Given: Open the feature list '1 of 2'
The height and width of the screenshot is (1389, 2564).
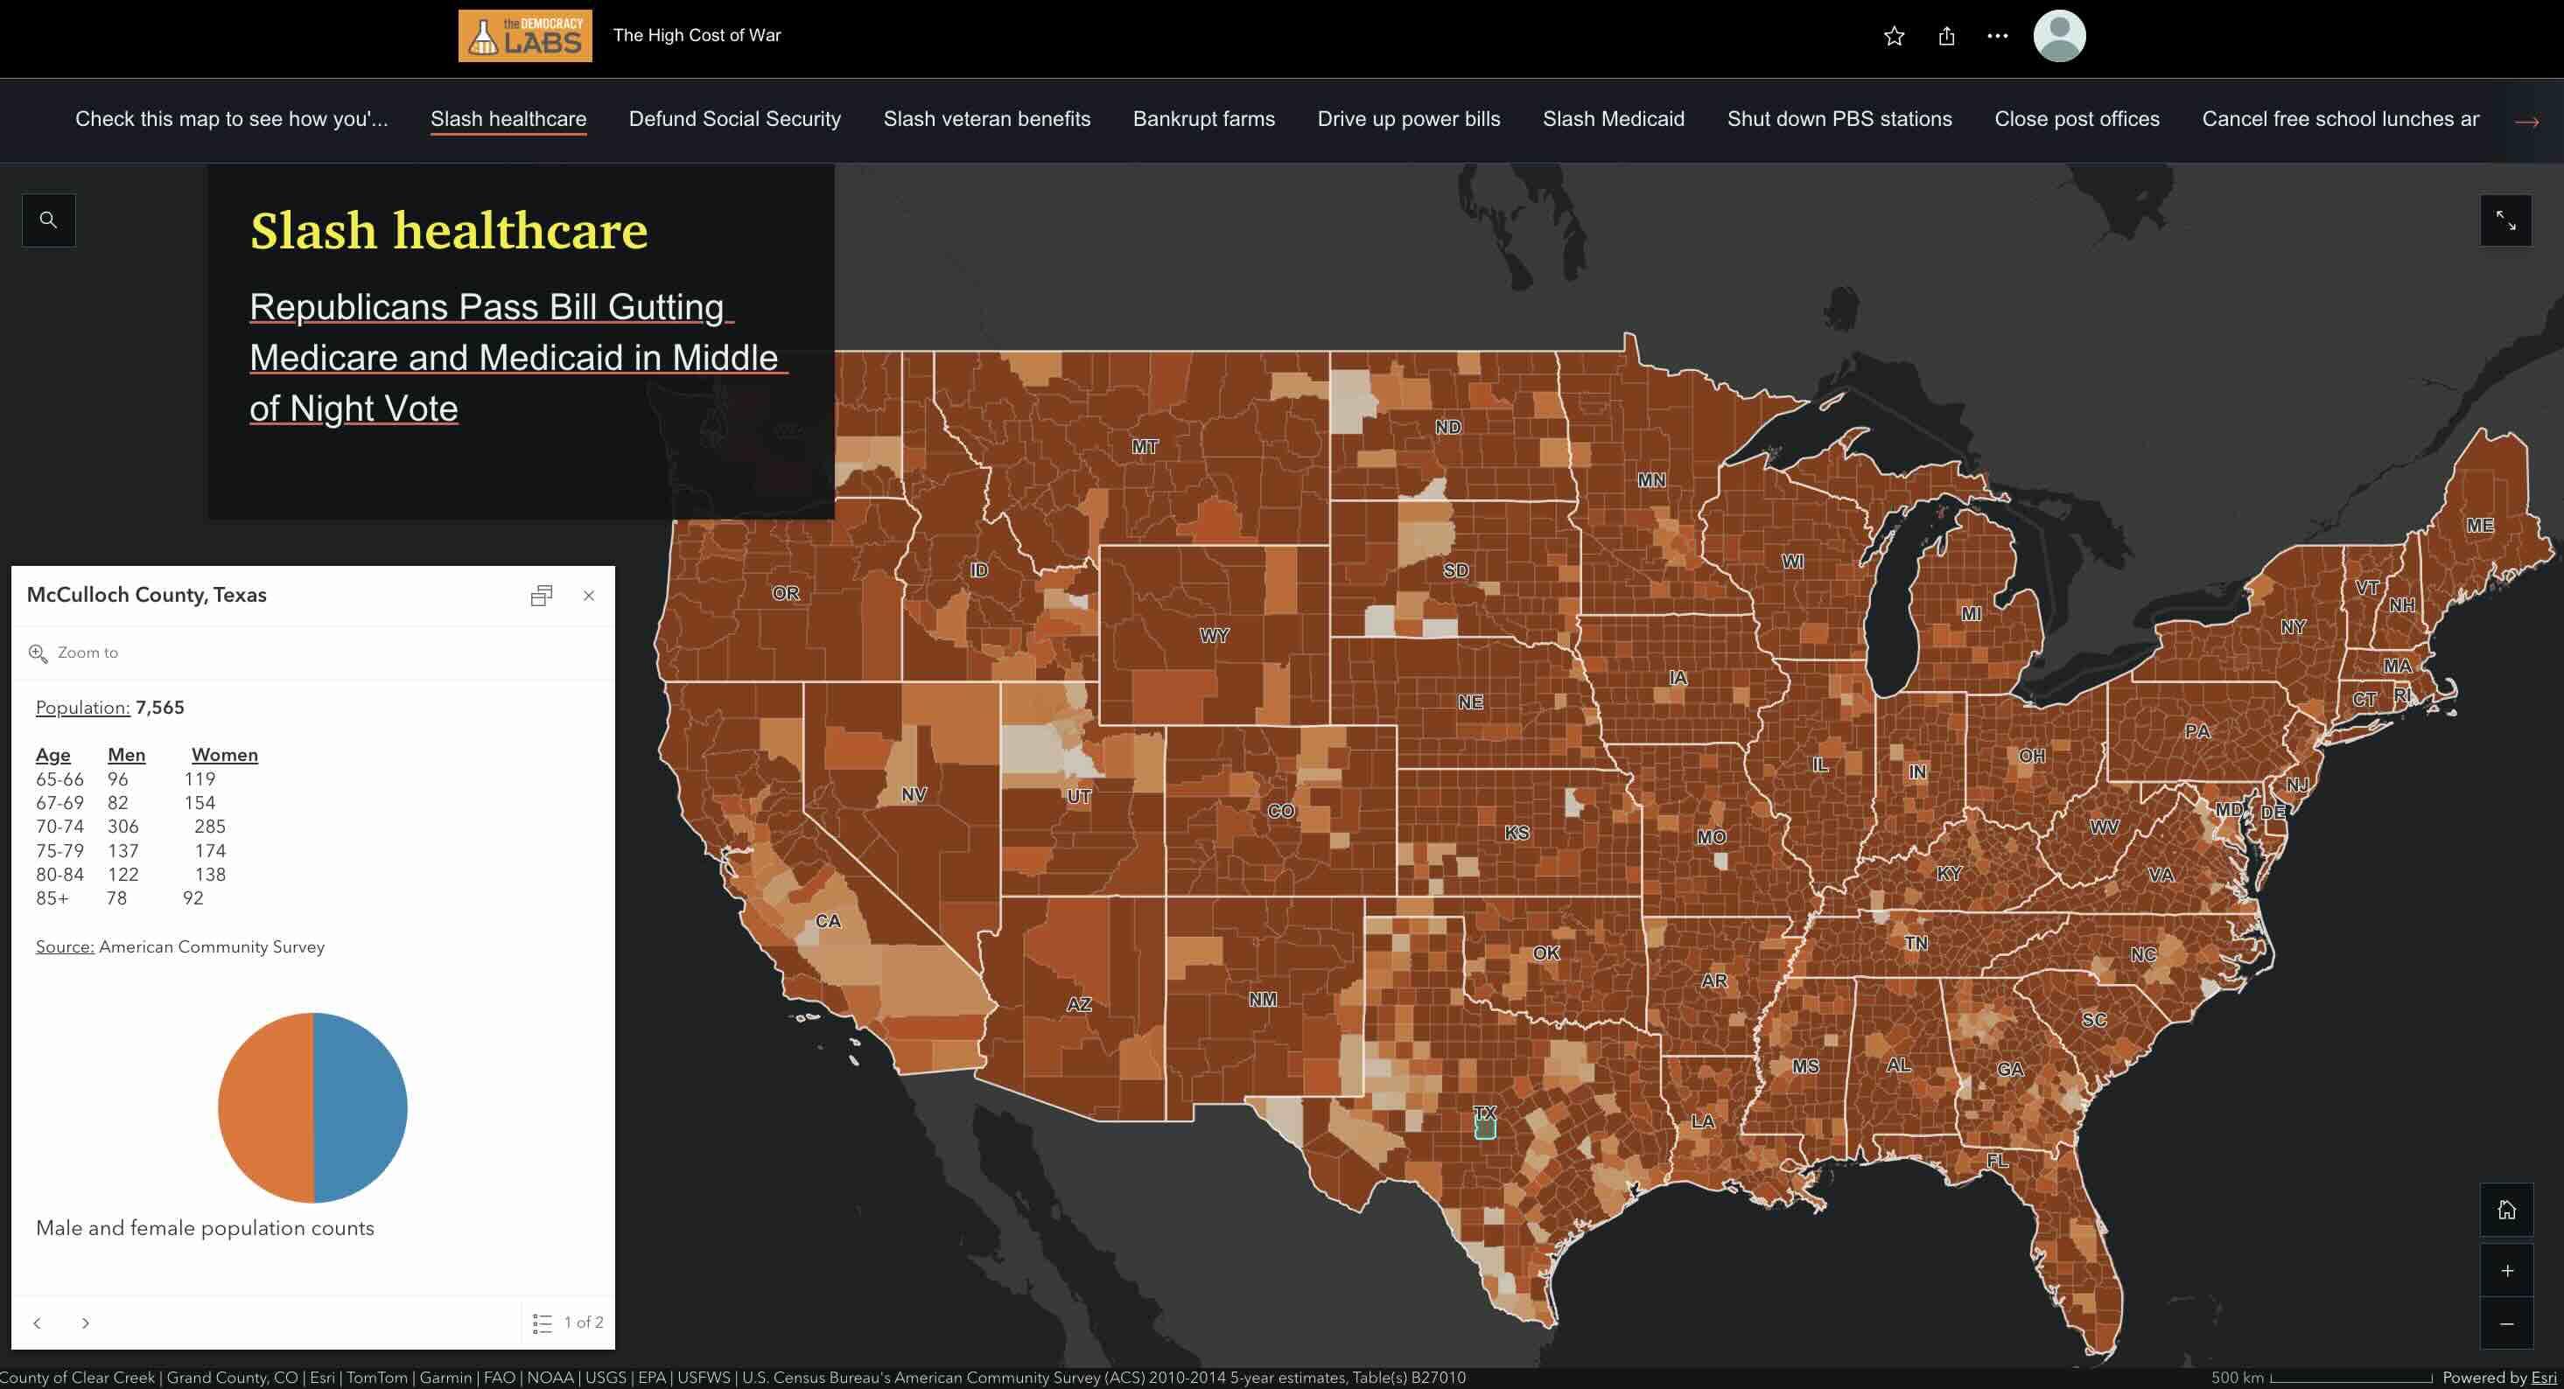Looking at the screenshot, I should pyautogui.click(x=570, y=1323).
